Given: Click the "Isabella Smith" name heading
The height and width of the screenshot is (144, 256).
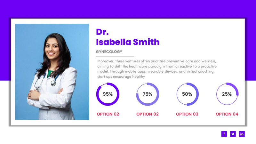Looking at the screenshot, I should pyautogui.click(x=128, y=42).
